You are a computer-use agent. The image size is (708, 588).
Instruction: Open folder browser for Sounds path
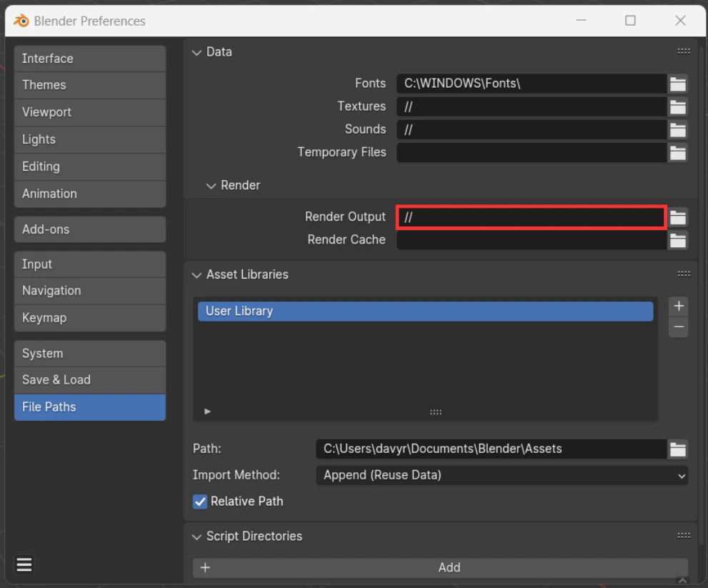click(678, 129)
